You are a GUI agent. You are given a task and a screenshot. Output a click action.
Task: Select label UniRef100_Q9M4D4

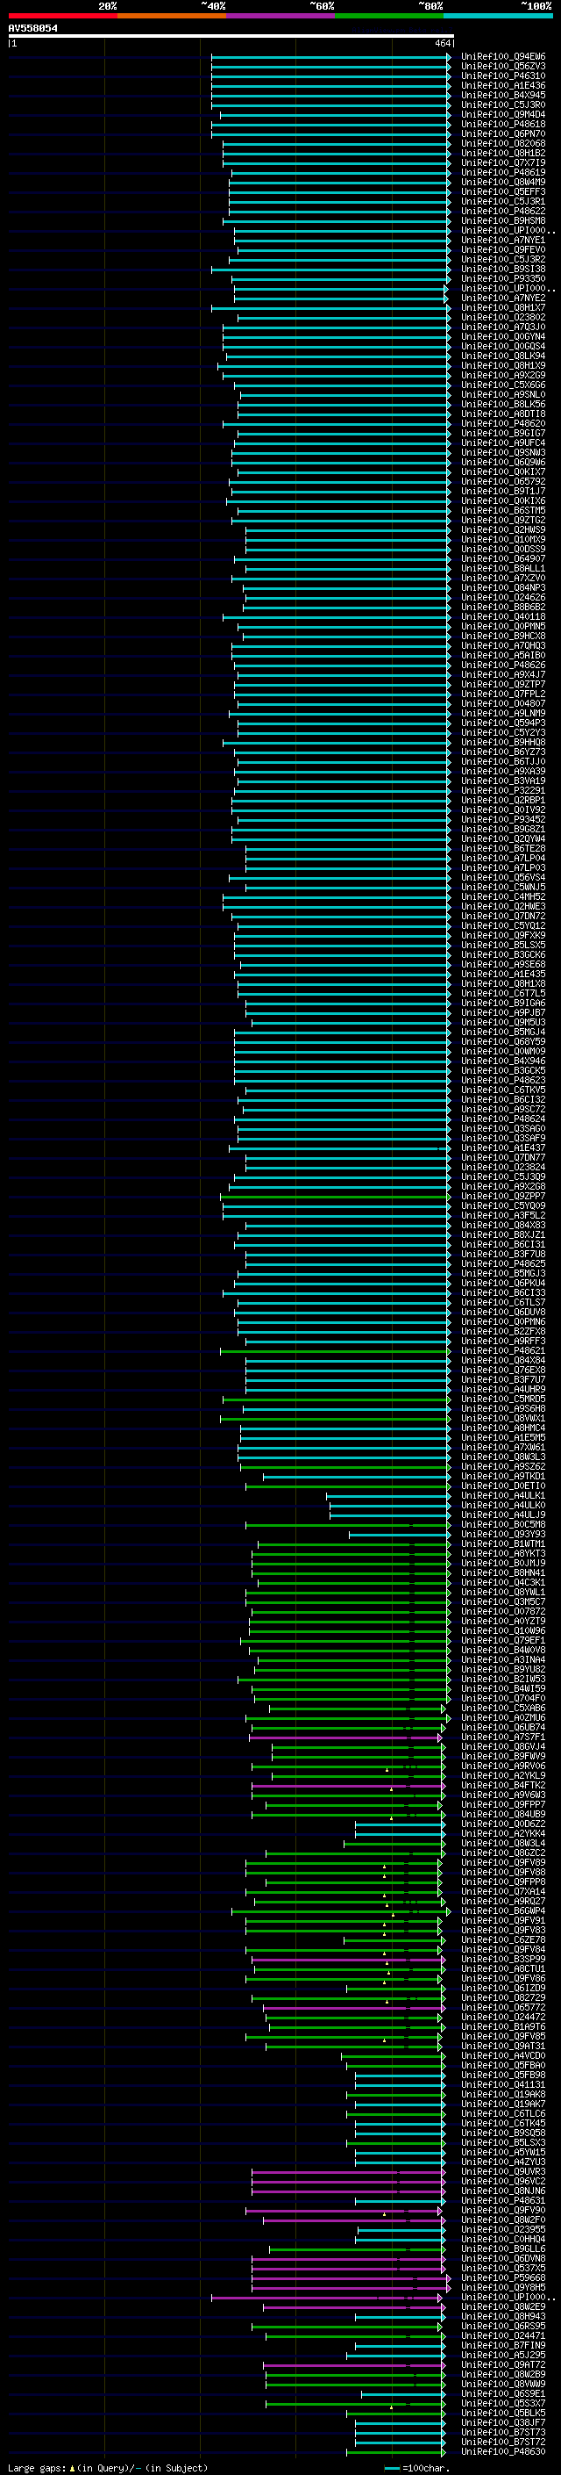point(503,114)
